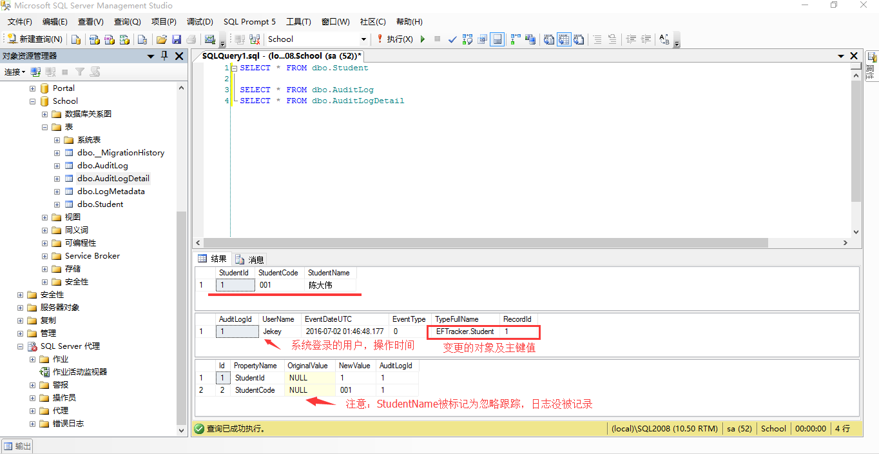Image resolution: width=879 pixels, height=454 pixels.
Task: Toggle Include Actual Execution Plan
Action: point(516,39)
